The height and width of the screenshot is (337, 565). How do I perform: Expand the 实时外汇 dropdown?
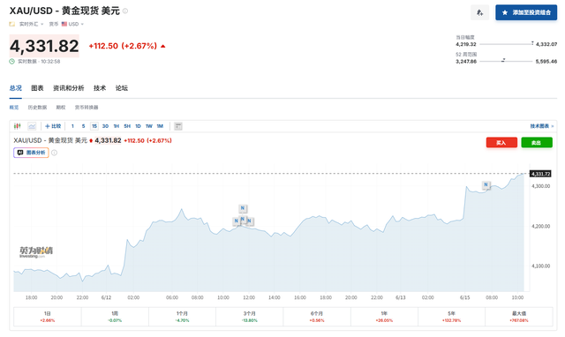tap(31, 24)
